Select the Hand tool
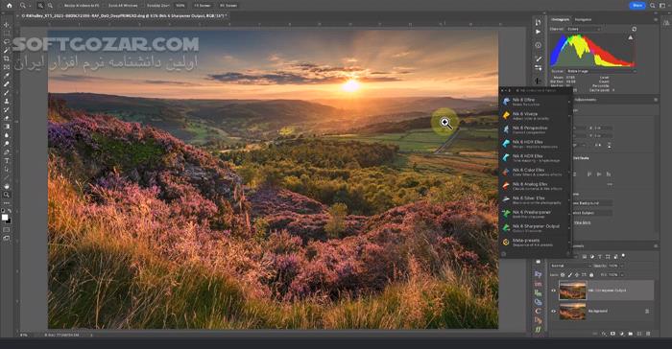 pyautogui.click(x=7, y=186)
